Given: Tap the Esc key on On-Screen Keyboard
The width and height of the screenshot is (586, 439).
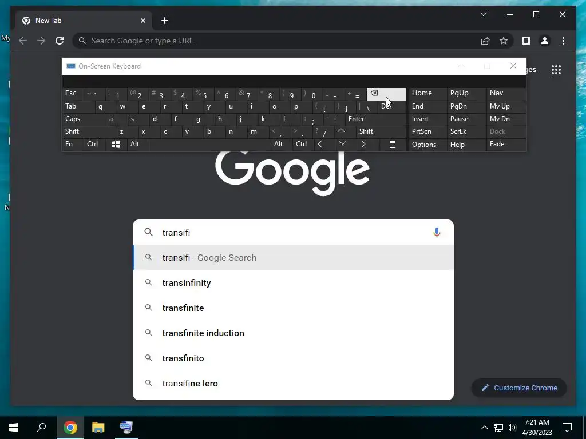Looking at the screenshot, I should [x=73, y=93].
